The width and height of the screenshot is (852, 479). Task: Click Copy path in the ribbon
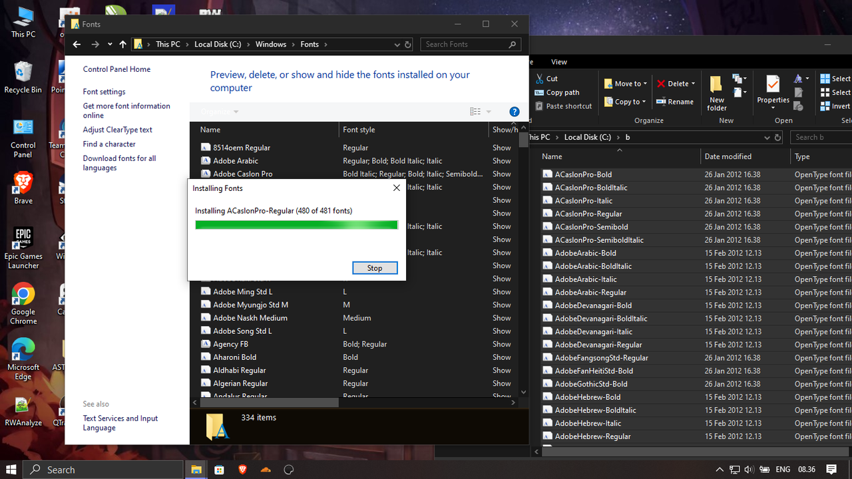(557, 92)
